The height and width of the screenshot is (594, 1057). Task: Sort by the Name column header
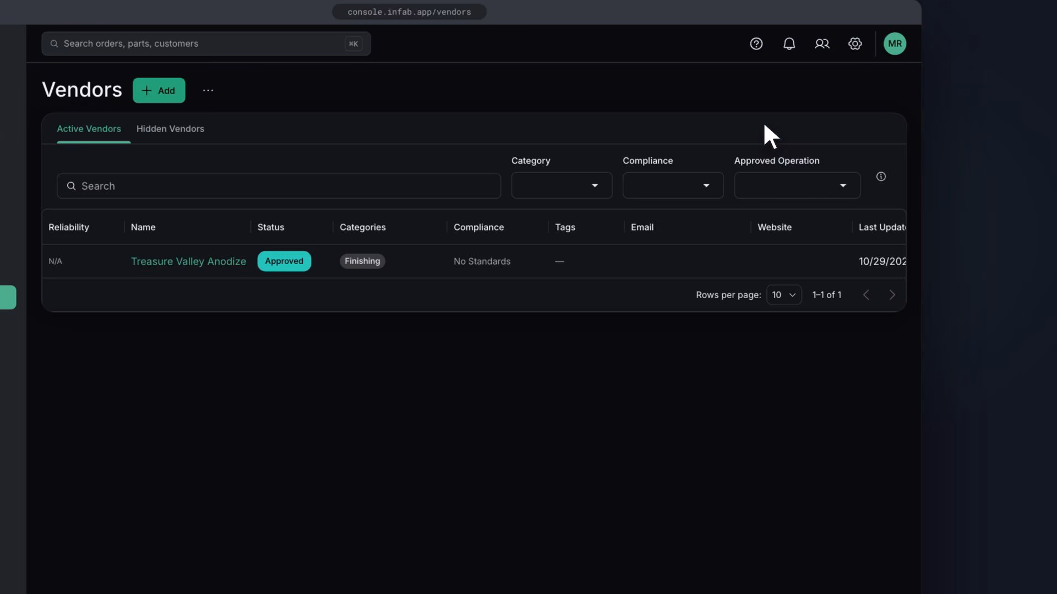click(x=143, y=227)
